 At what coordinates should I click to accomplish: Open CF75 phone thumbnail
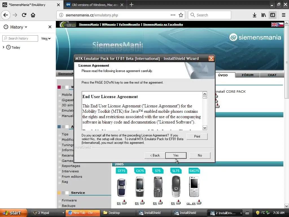122,188
